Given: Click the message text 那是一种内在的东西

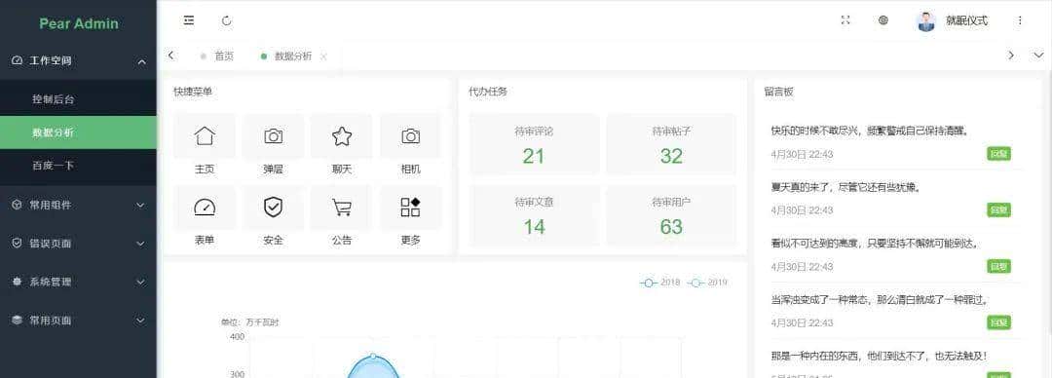Looking at the screenshot, I should [x=879, y=356].
